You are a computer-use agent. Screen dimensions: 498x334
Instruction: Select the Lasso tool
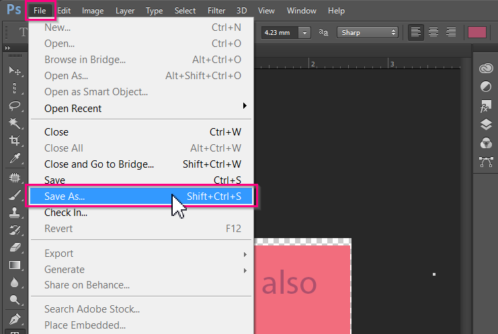15,105
